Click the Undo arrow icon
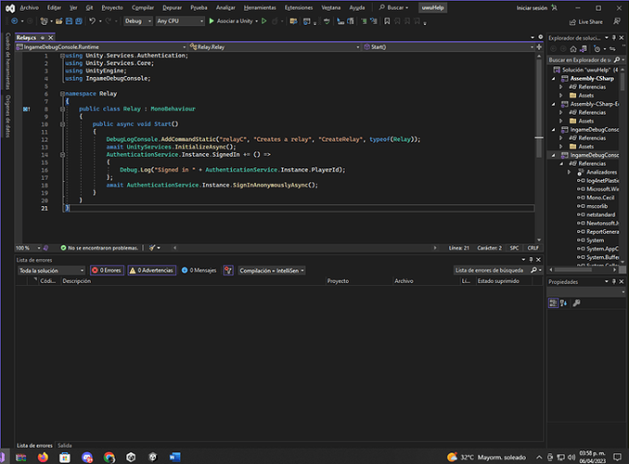 pos(92,20)
